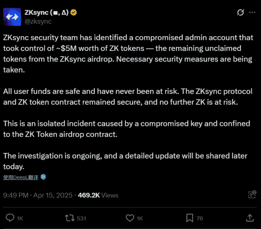Click the dashed document icon beside the views row
The height and width of the screenshot is (229, 261).
click(x=252, y=195)
